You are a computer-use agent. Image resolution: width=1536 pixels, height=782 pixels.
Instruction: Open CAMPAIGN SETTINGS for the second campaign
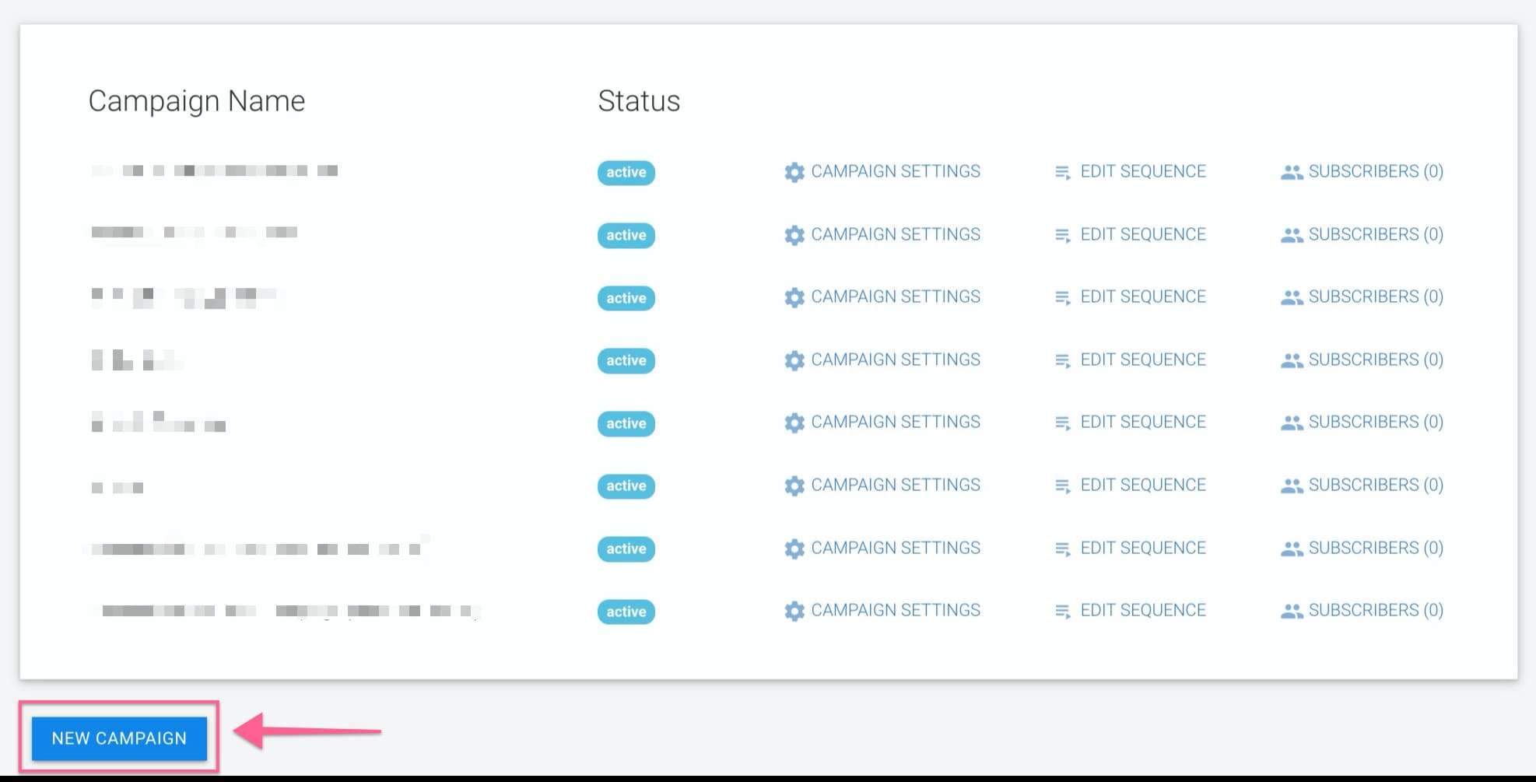tap(896, 234)
